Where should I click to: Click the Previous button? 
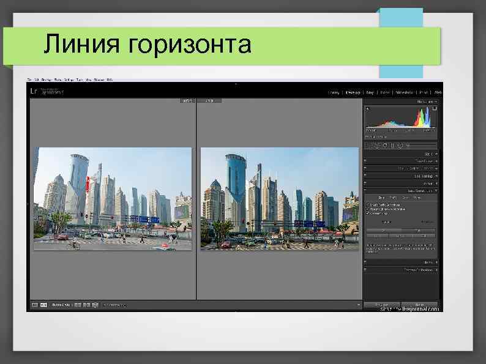tap(382, 305)
